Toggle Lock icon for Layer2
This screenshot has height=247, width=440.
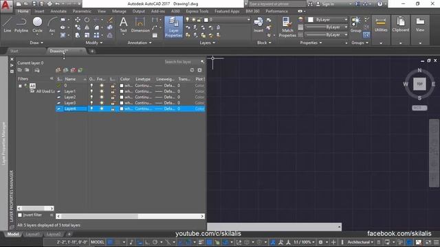pos(113,97)
